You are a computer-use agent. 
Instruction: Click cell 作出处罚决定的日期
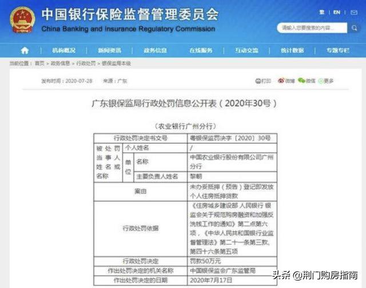(x=141, y=281)
